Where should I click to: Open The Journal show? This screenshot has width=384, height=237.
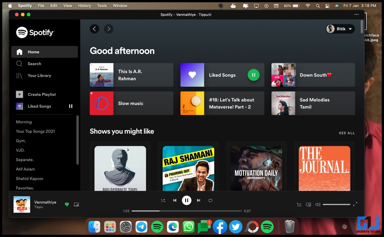pyautogui.click(x=325, y=168)
